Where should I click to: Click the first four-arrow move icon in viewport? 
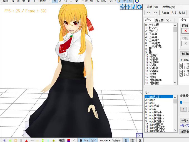[123, 7]
